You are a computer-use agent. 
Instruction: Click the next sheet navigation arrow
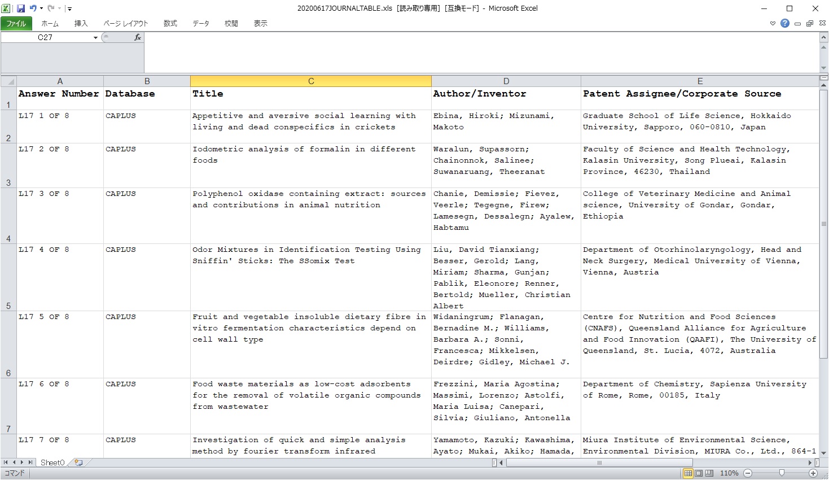click(x=23, y=462)
